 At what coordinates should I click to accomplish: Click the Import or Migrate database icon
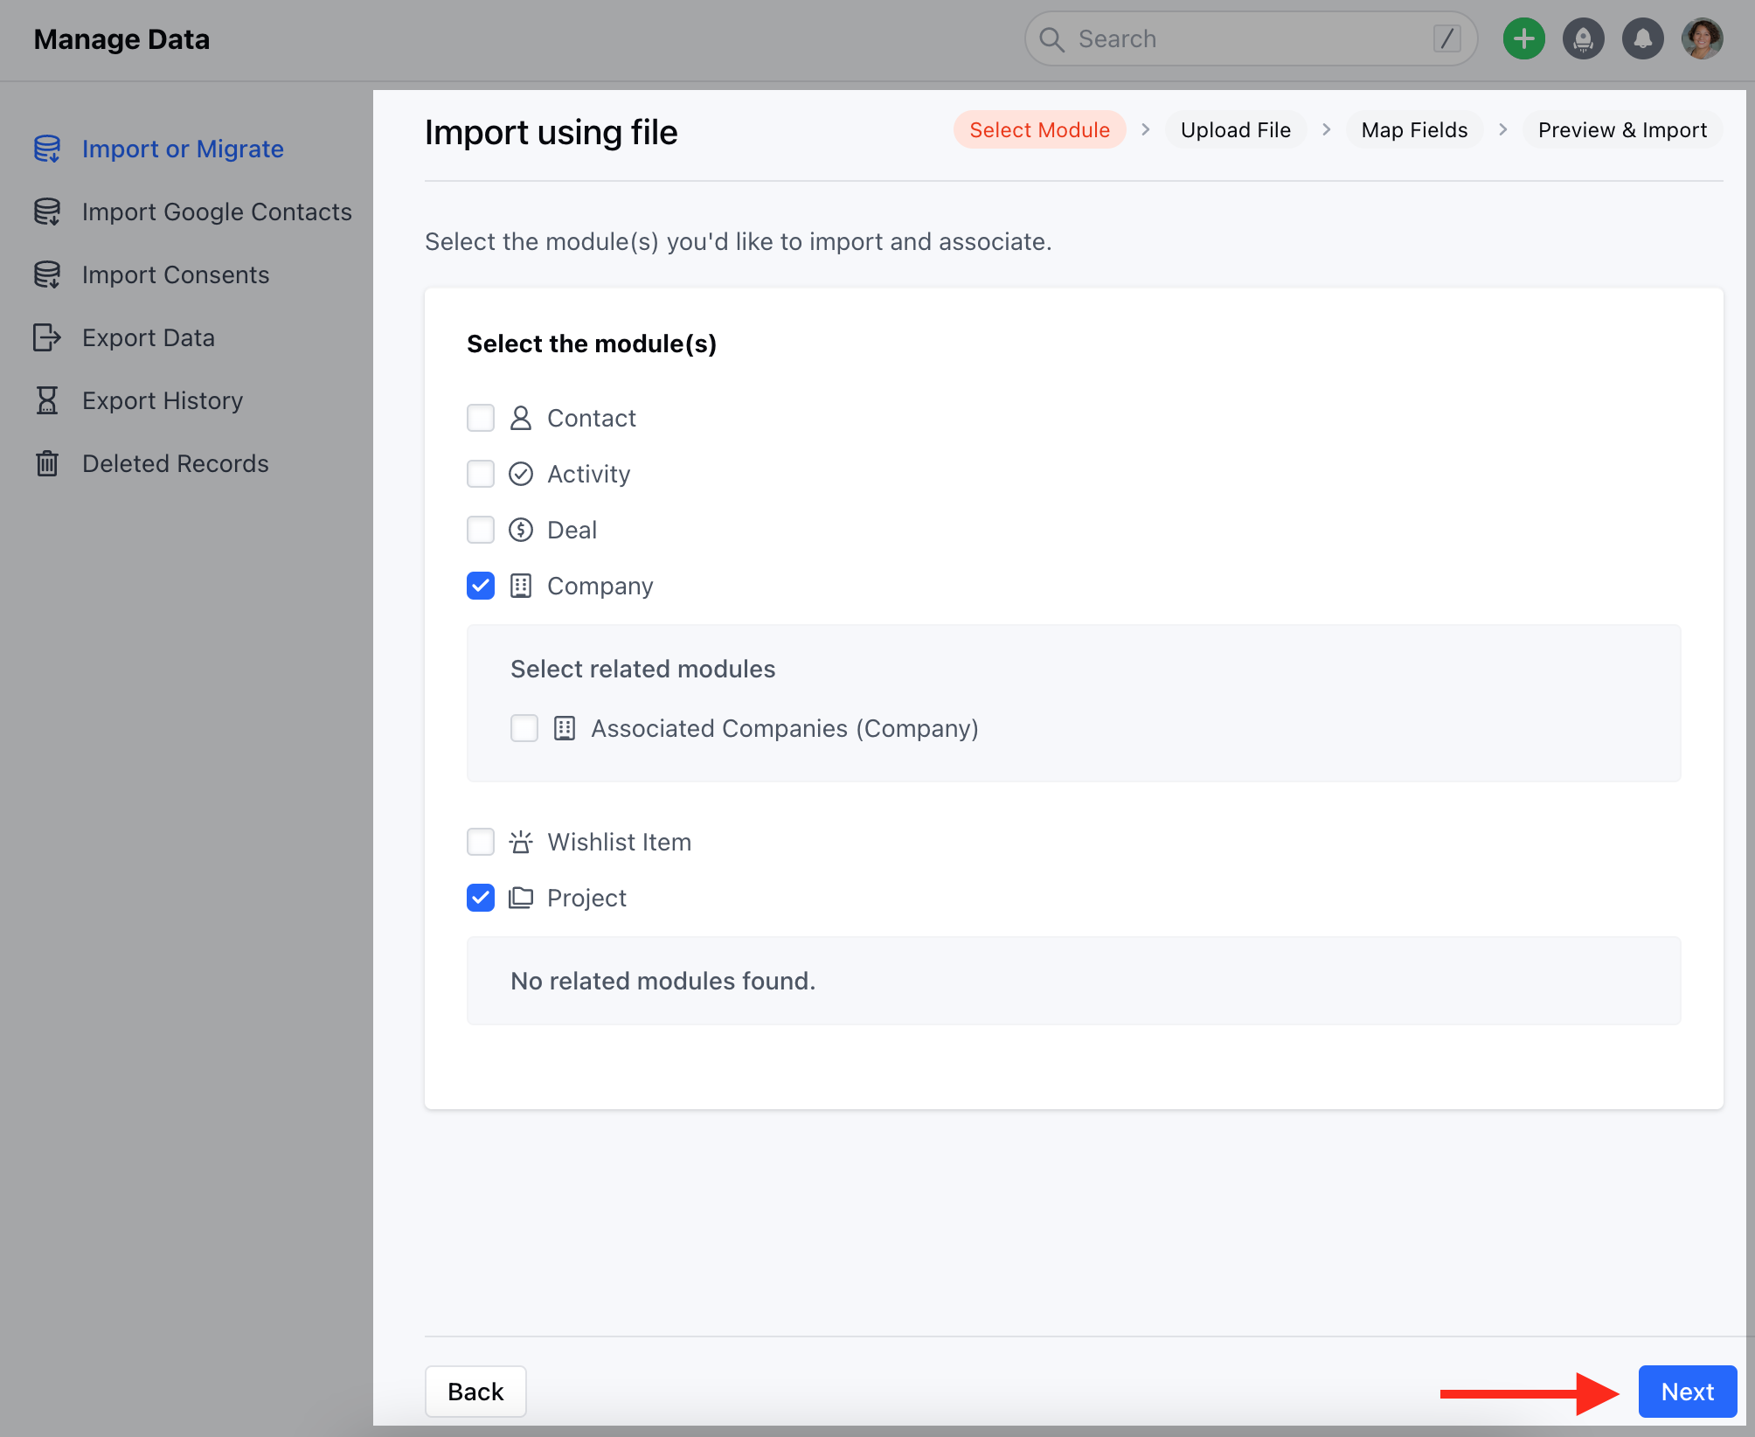(x=47, y=149)
